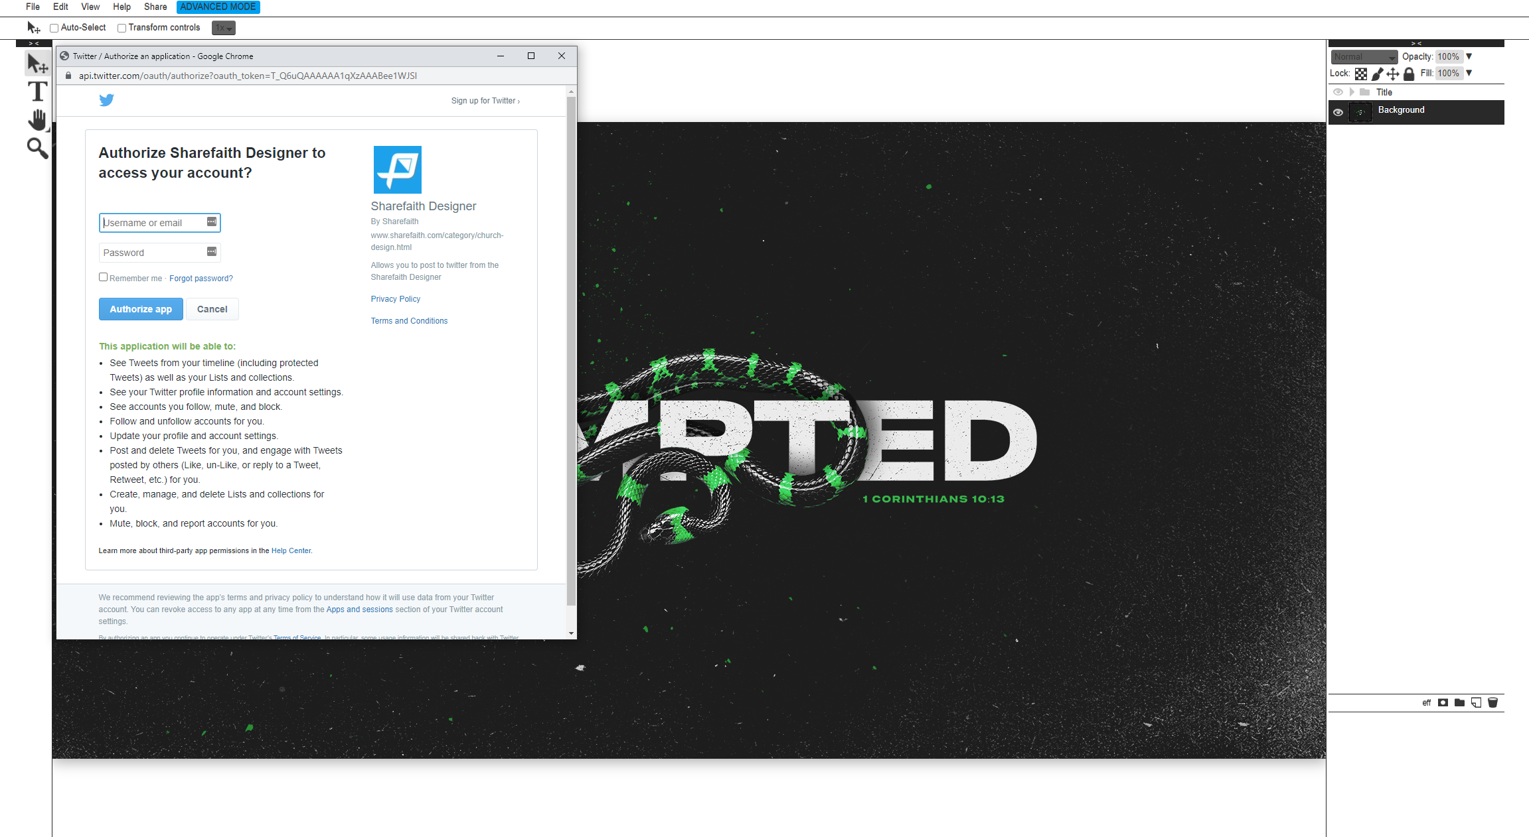Collapse the left toolbox panel handle
The image size is (1529, 837).
point(34,43)
